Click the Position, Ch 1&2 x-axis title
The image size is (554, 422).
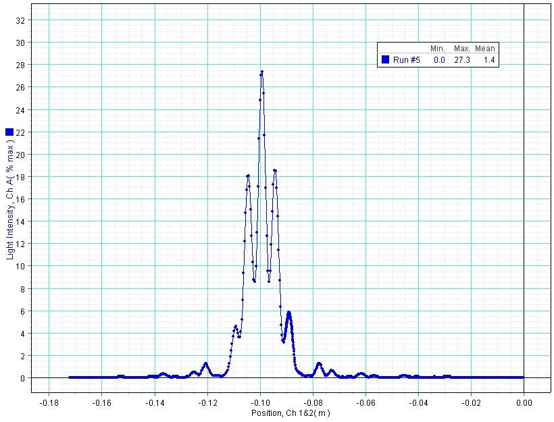291,413
